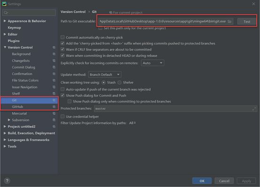The height and width of the screenshot is (187, 260).
Task: Enable Commit automatically on cherry-pick
Action: point(62,37)
